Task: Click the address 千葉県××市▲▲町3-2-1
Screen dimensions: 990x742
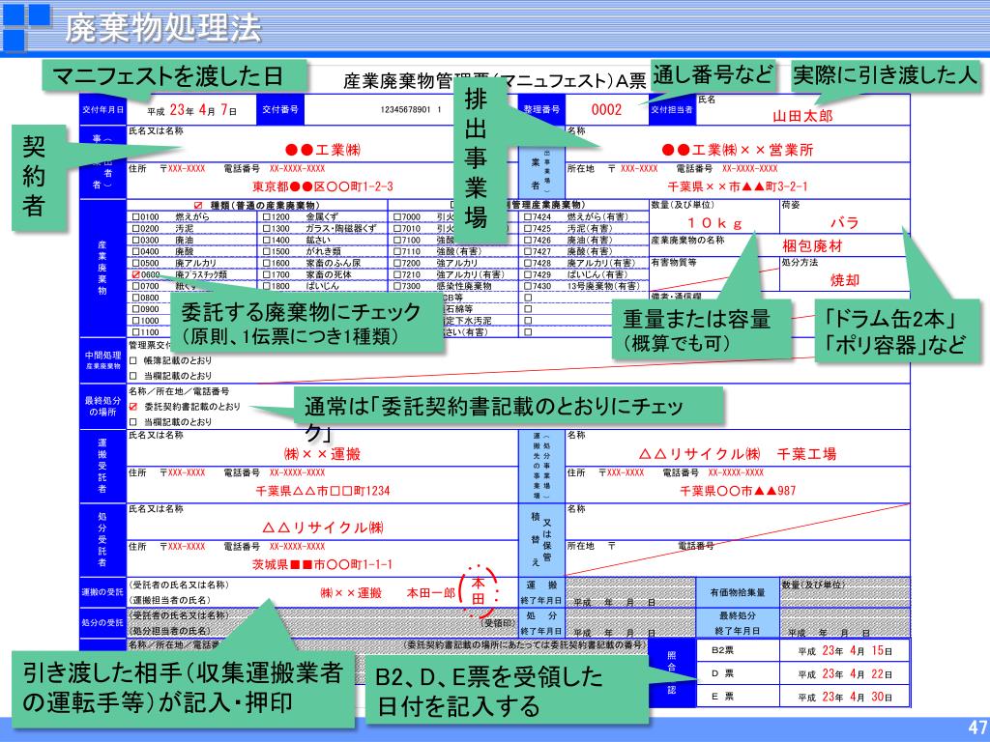Action: pos(738,186)
